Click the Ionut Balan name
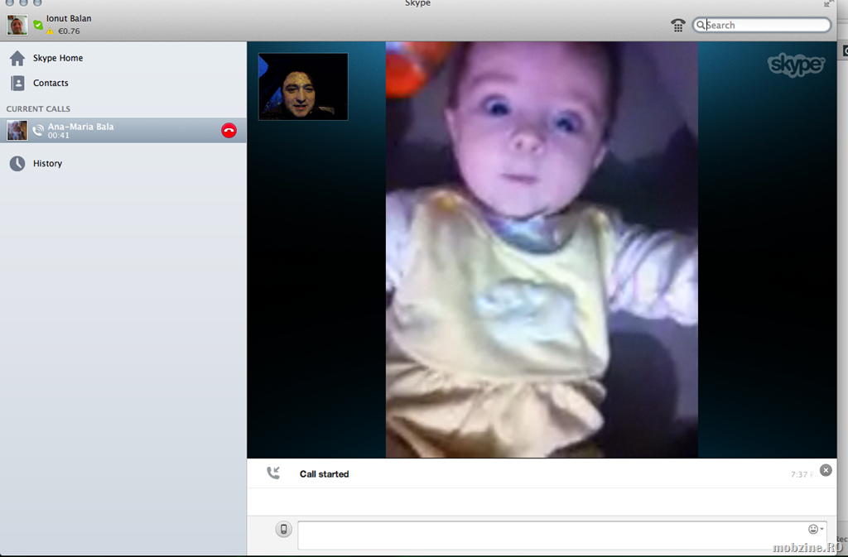Viewport: 848px width, 557px height. click(69, 18)
